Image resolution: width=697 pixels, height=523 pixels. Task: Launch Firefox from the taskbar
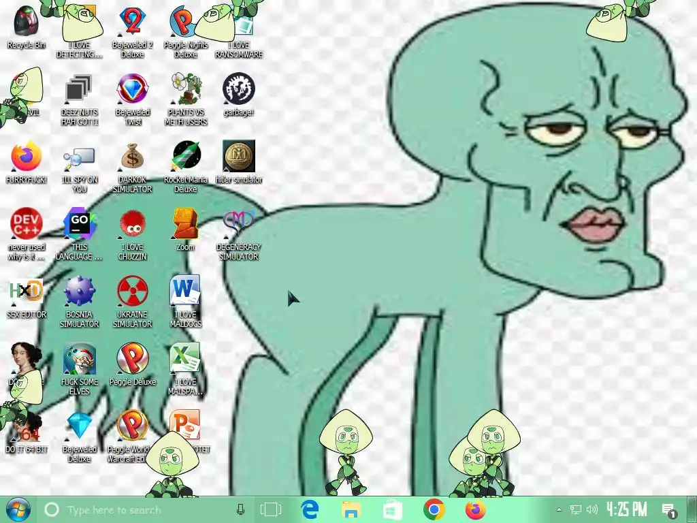pyautogui.click(x=476, y=509)
